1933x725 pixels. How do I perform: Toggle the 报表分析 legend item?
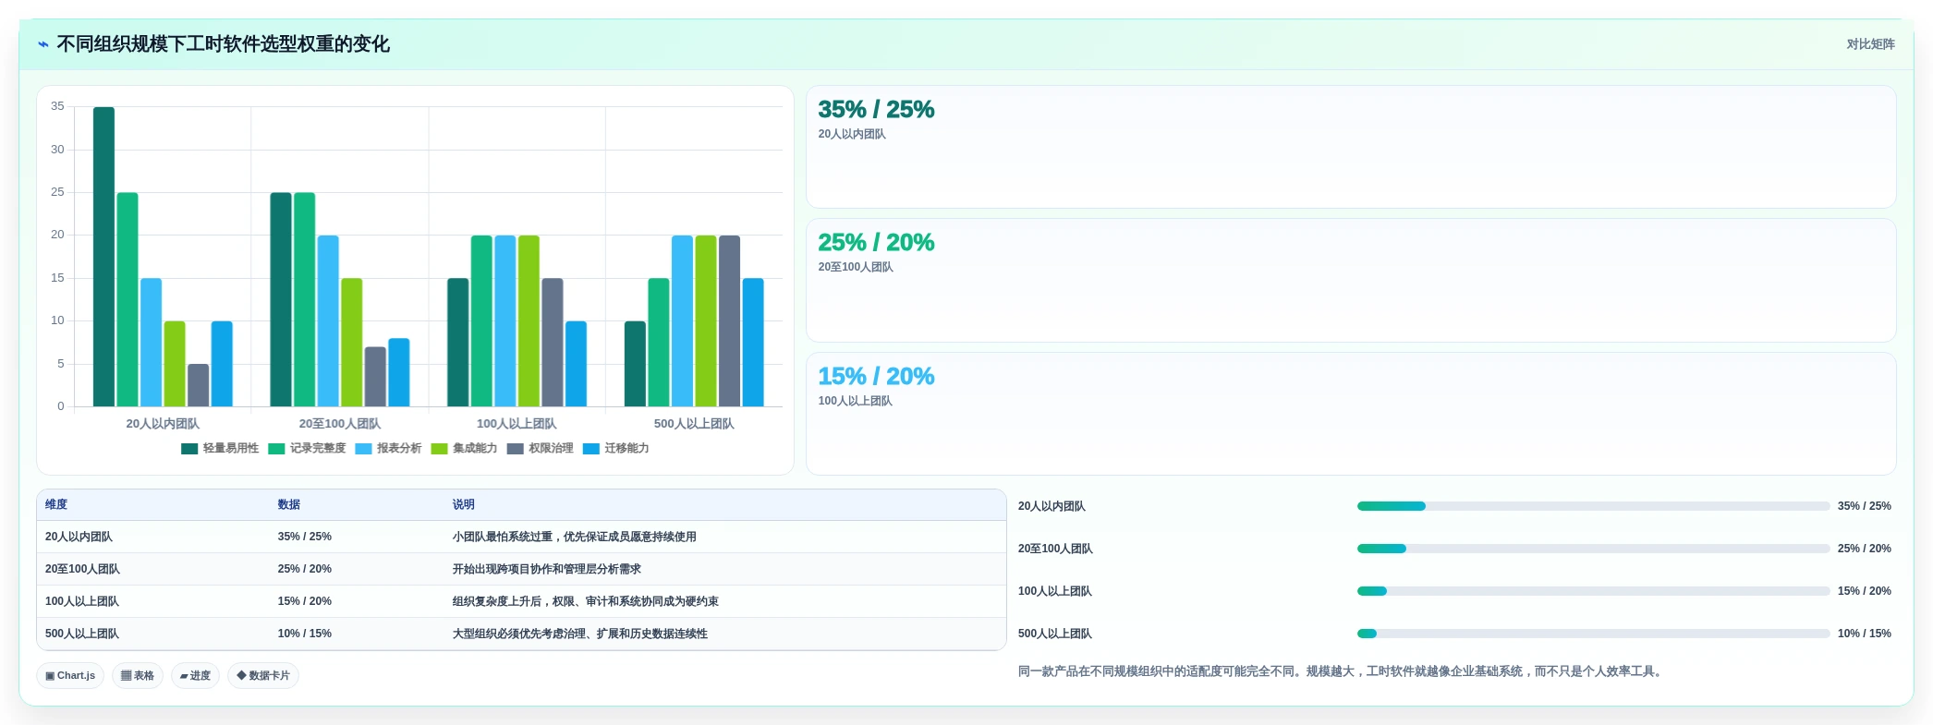(388, 449)
